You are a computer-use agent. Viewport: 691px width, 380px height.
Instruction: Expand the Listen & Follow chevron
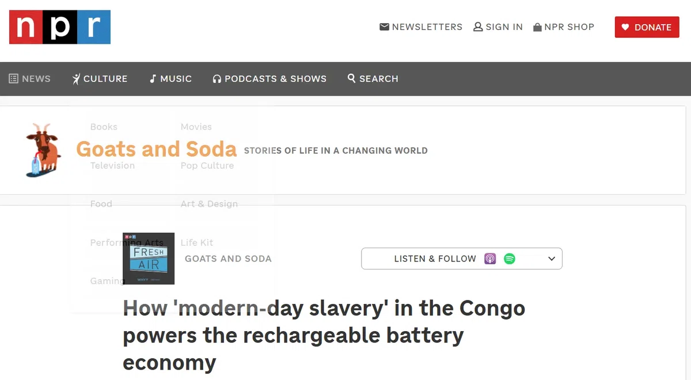click(x=552, y=259)
